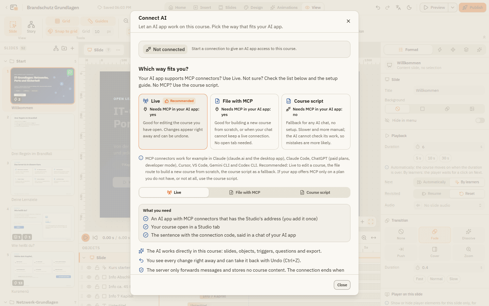
Task: Collapse the Start section in slides list
Action: coord(5,61)
